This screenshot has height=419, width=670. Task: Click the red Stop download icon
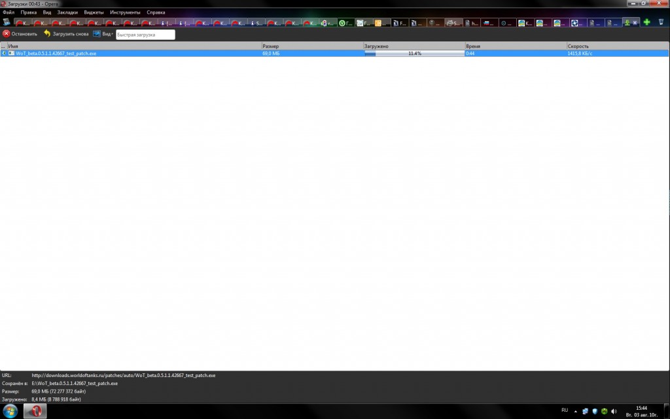pos(7,33)
